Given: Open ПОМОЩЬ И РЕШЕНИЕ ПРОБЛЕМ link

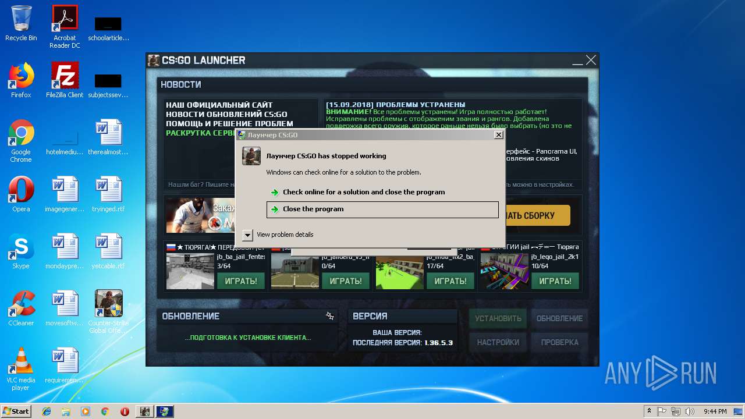Looking at the screenshot, I should coord(229,124).
